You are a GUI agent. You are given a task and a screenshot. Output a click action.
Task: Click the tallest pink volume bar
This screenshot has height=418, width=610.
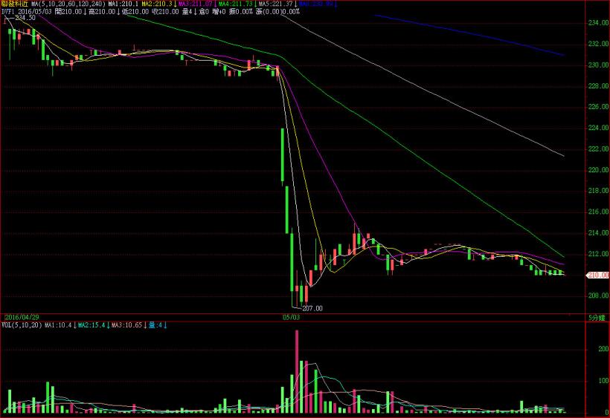tap(297, 371)
